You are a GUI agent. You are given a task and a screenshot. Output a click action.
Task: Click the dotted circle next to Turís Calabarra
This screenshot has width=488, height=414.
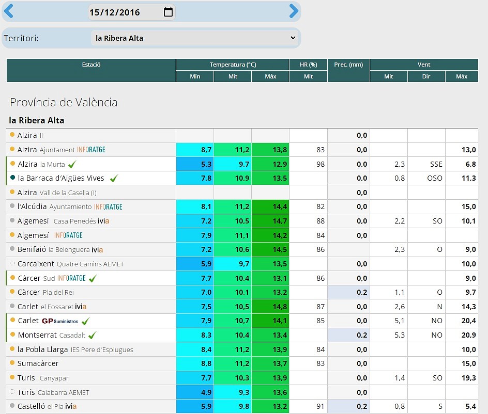[x=12, y=392]
